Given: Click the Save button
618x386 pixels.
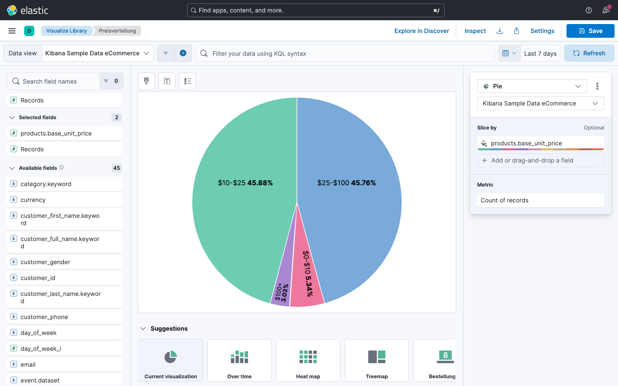Looking at the screenshot, I should pos(590,31).
